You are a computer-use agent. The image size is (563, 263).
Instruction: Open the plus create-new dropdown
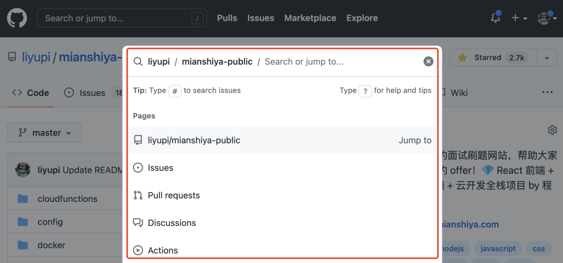[x=519, y=18]
